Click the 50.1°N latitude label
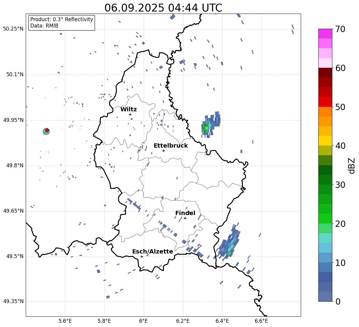The height and width of the screenshot is (327, 359). tap(15, 74)
